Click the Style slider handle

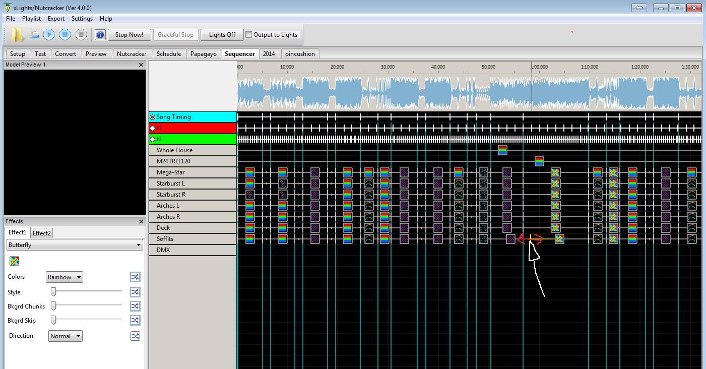coord(53,292)
